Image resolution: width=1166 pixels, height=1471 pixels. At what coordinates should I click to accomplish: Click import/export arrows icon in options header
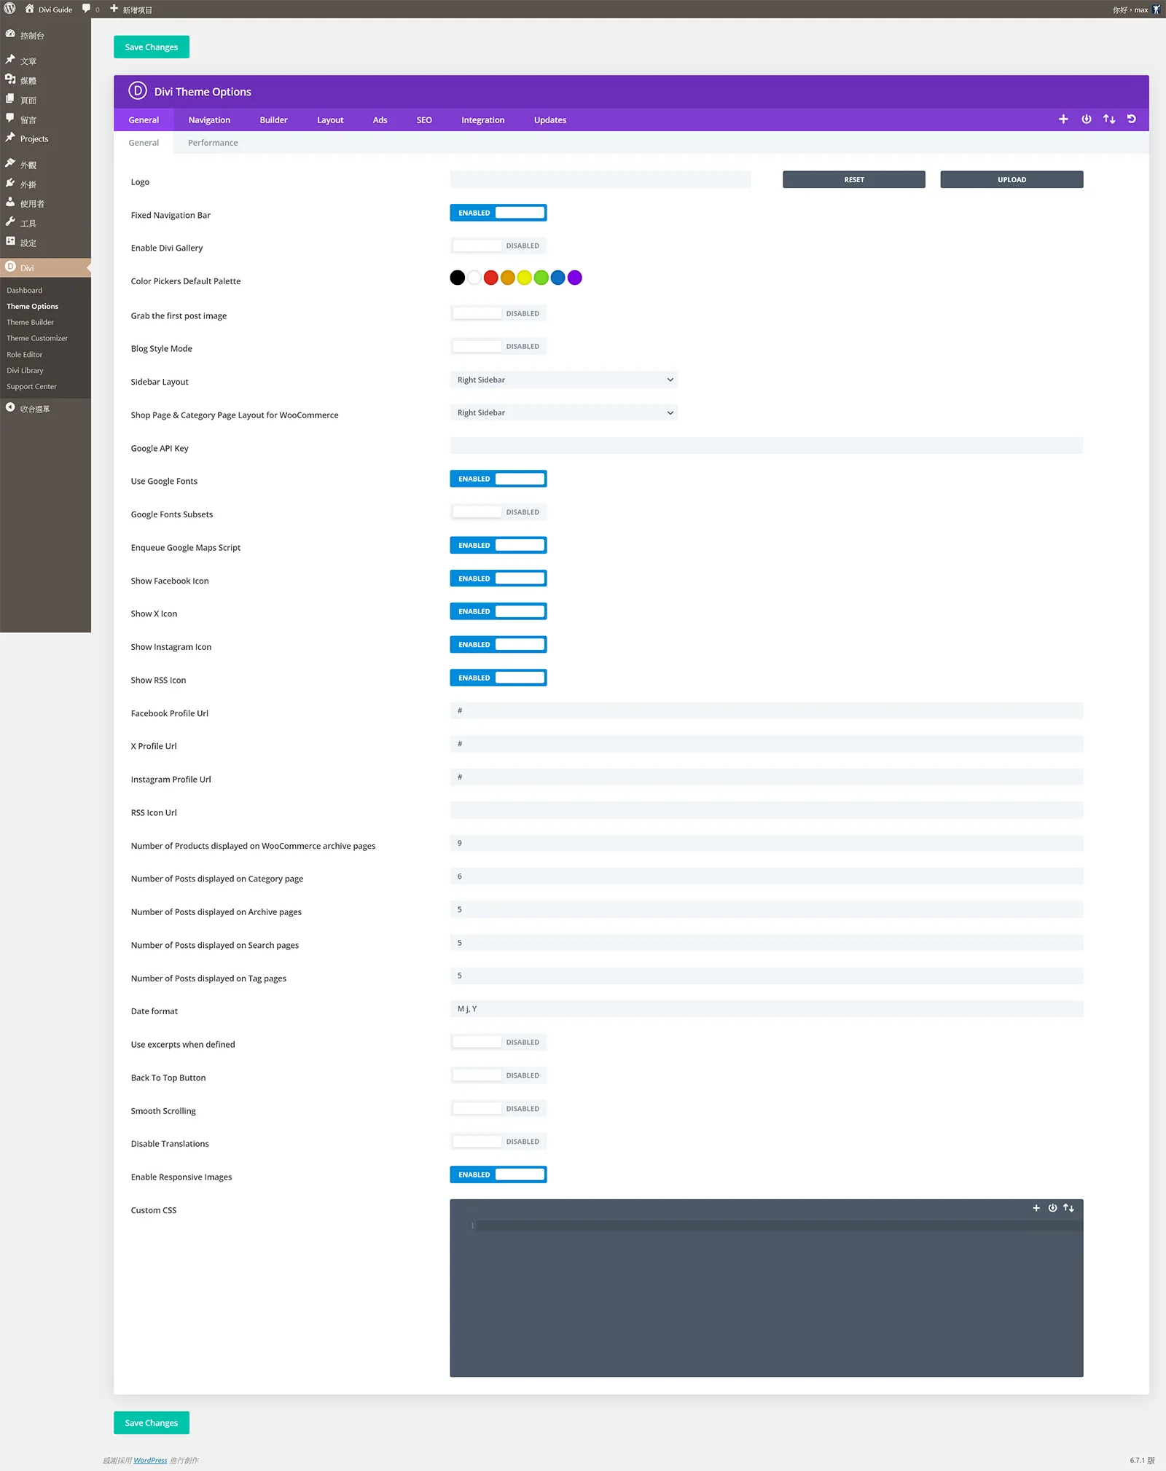point(1109,119)
